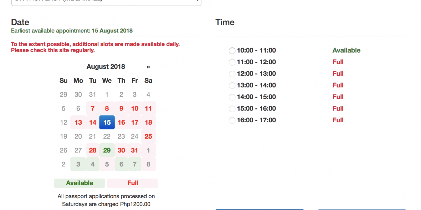
Task: Click the pink Full legend swatch
Action: pos(133,183)
